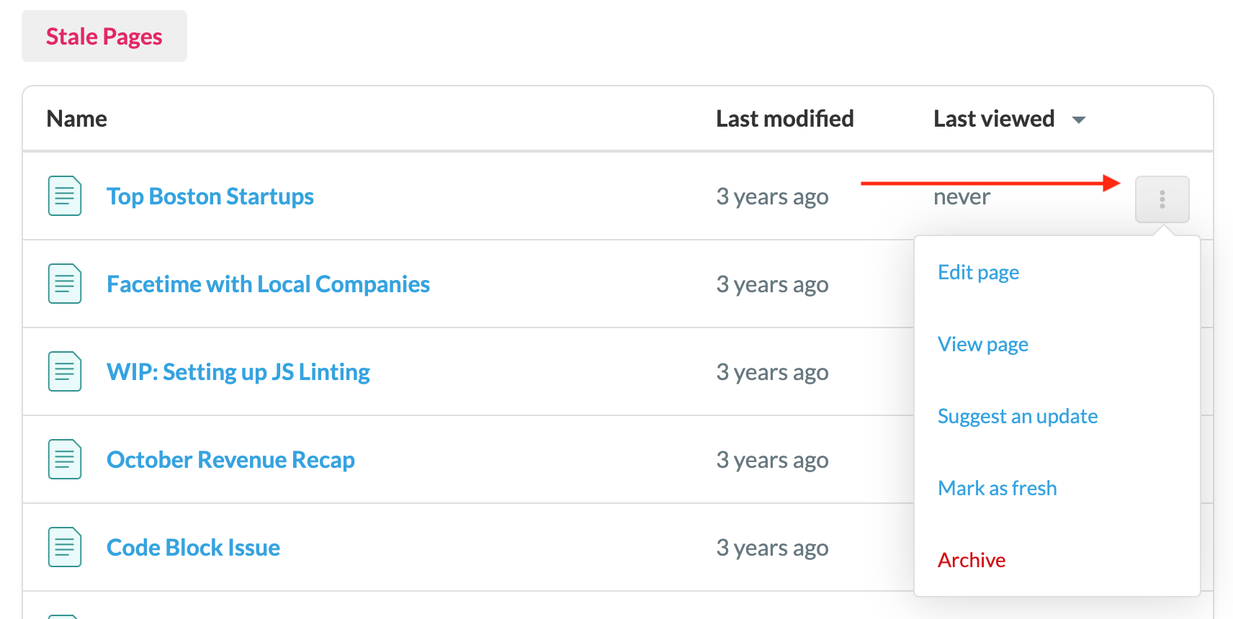Screen dimensions: 1233x619
Task: Open the Stale Pages tab
Action: 104,36
